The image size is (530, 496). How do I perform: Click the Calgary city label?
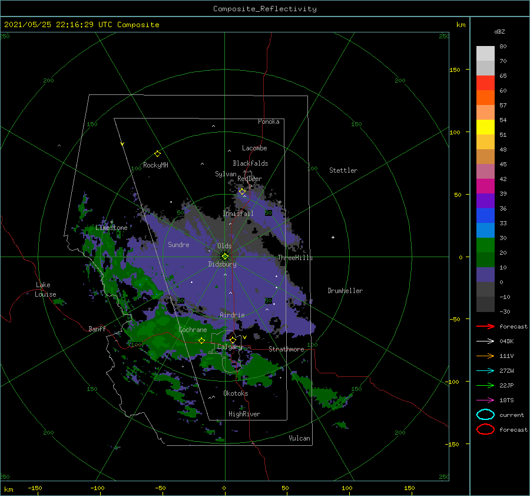coord(230,347)
